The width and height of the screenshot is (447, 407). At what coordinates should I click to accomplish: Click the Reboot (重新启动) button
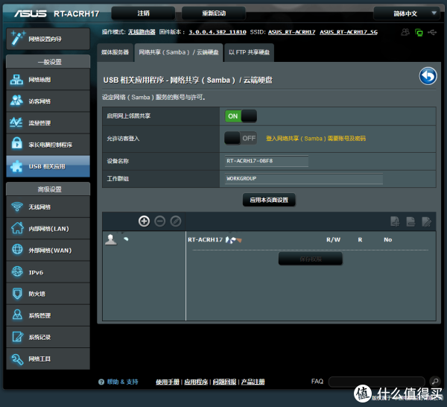click(x=214, y=13)
